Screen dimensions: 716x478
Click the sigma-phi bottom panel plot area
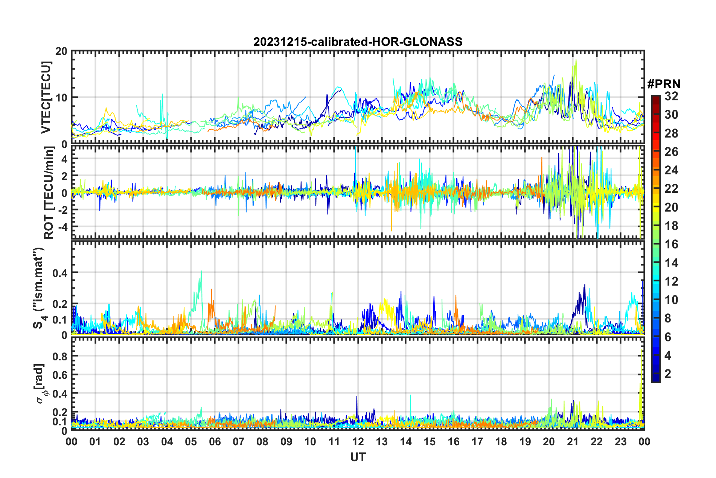pyautogui.click(x=358, y=384)
